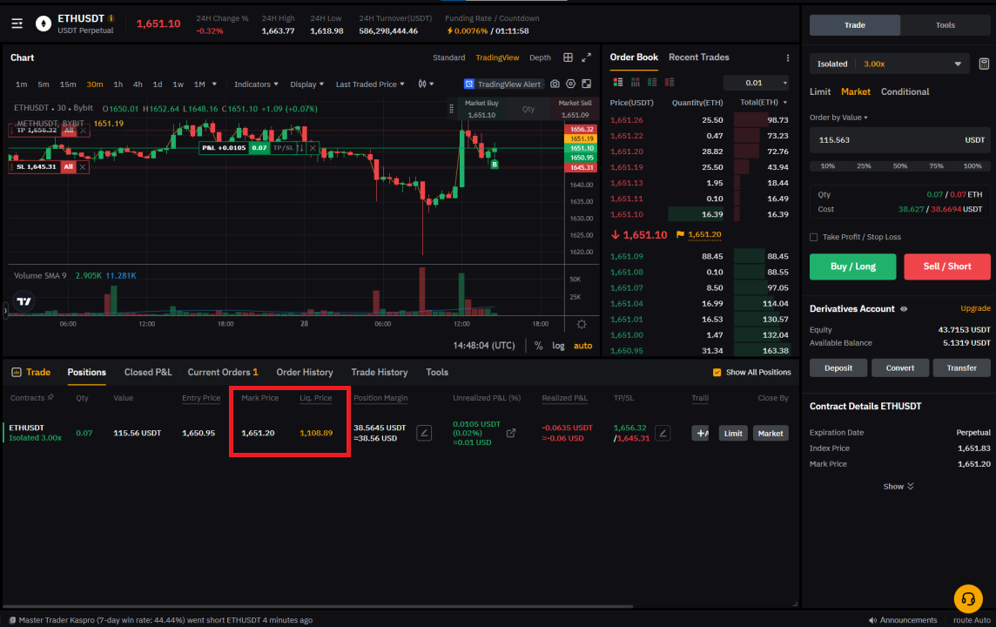The image size is (996, 627).
Task: Set order size to 100% on slider
Action: [972, 165]
